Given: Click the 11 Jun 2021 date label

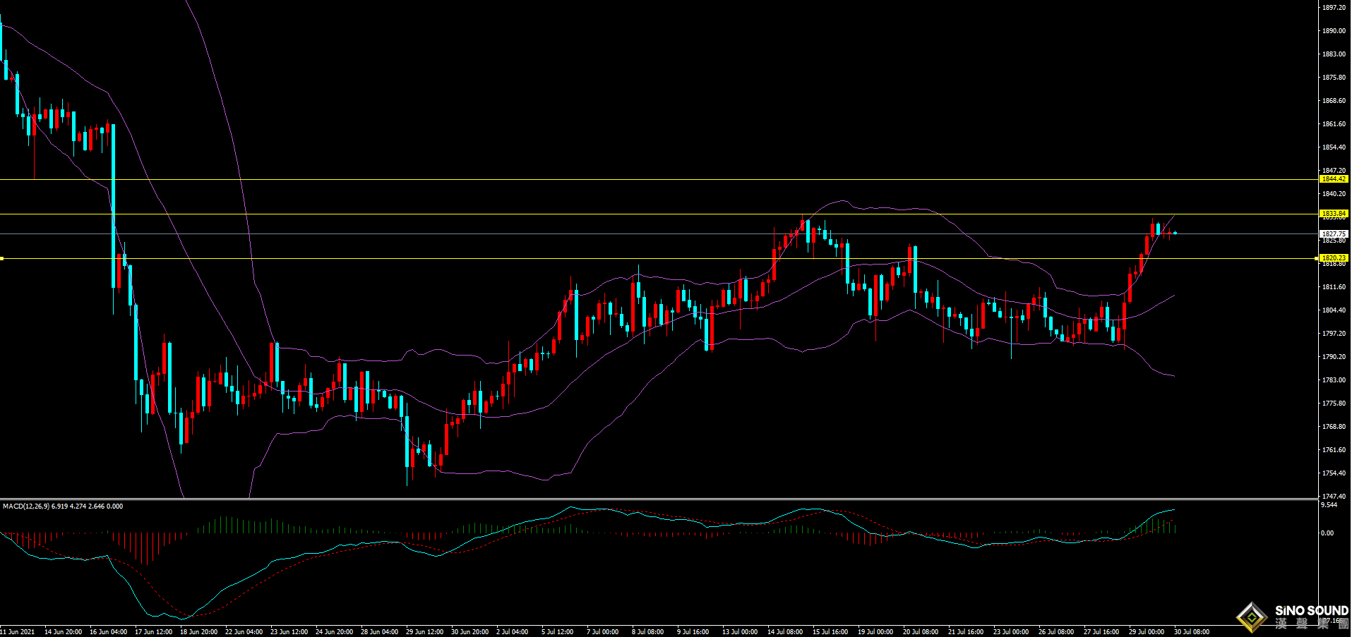Looking at the screenshot, I should click(x=17, y=632).
